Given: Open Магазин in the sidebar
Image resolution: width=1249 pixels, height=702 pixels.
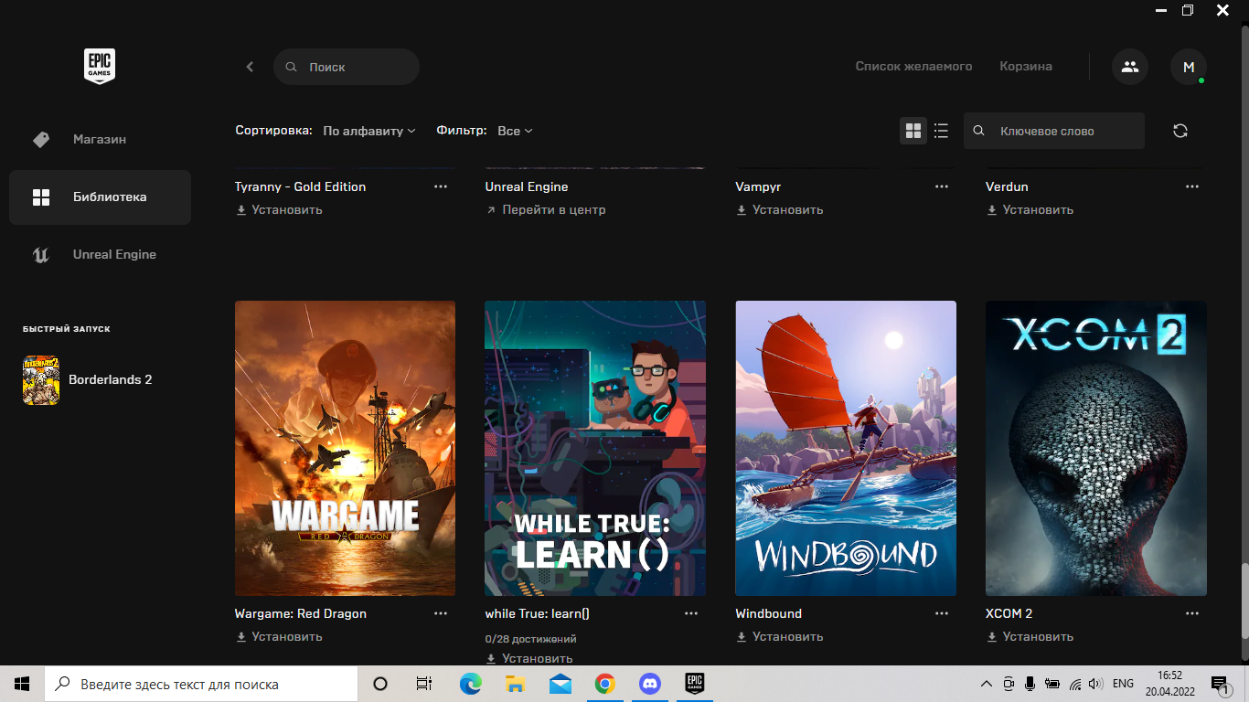Looking at the screenshot, I should click(x=100, y=140).
